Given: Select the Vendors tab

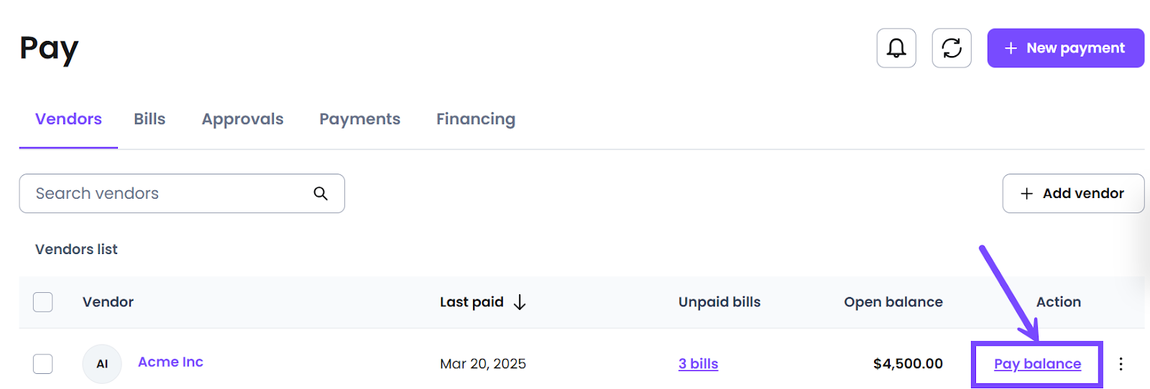Looking at the screenshot, I should tap(68, 119).
